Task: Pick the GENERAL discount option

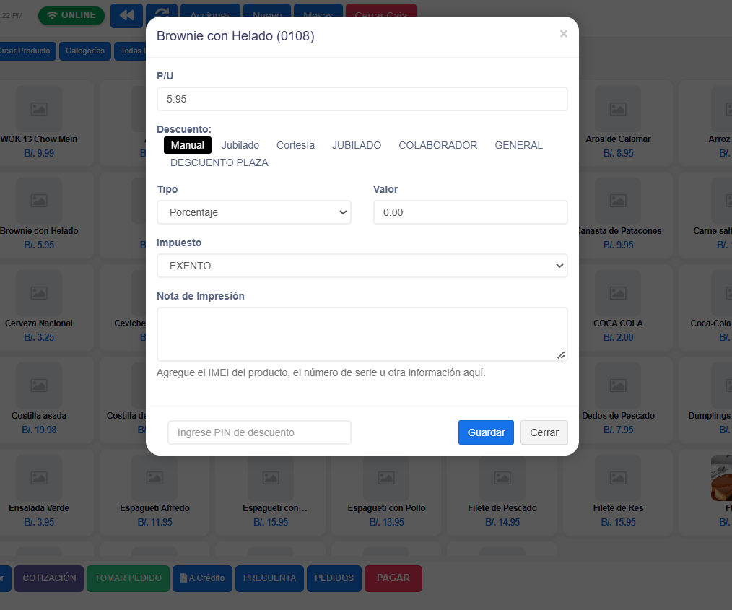Action: [518, 145]
